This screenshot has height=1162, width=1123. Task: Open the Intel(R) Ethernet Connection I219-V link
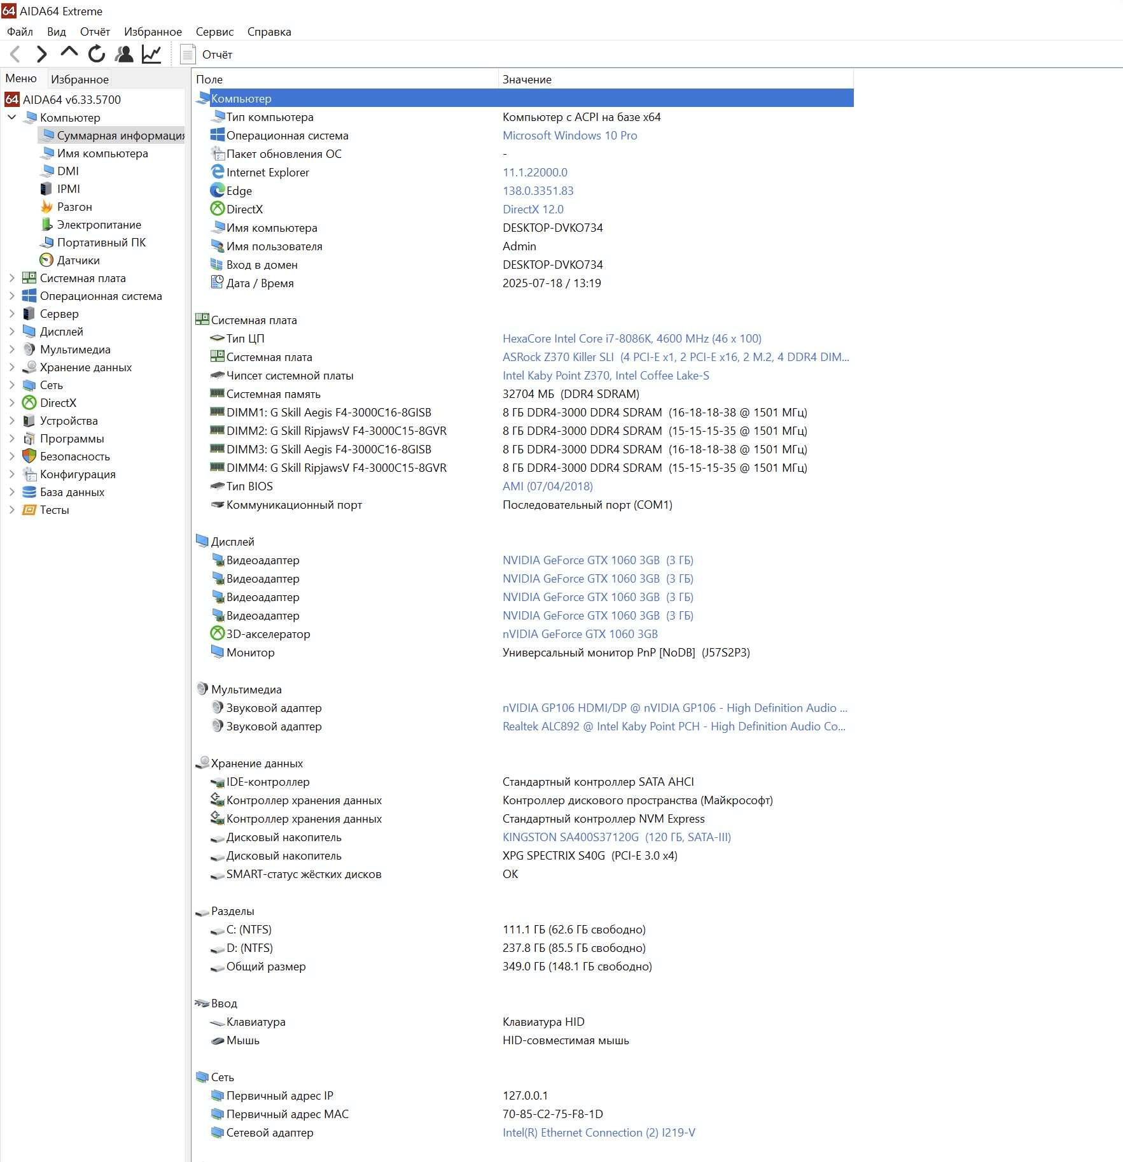click(x=599, y=1132)
